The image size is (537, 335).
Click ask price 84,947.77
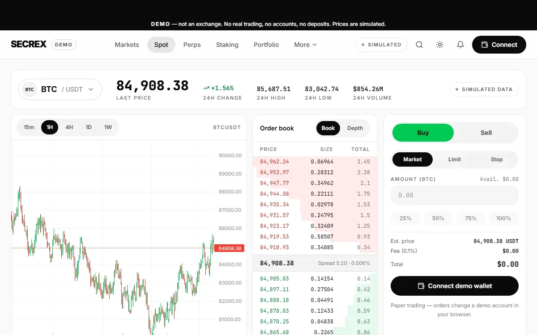274,183
